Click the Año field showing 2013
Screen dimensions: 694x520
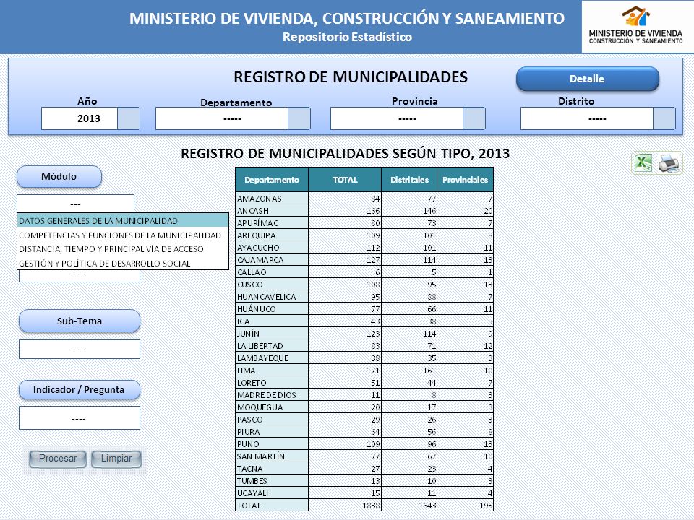(80, 118)
